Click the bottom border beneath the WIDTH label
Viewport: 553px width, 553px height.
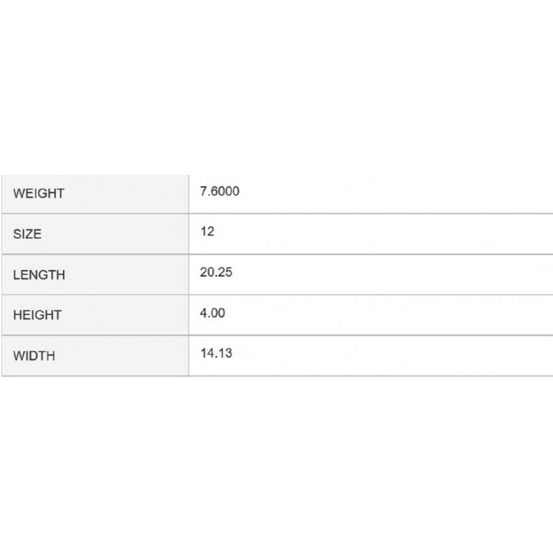coord(95,376)
